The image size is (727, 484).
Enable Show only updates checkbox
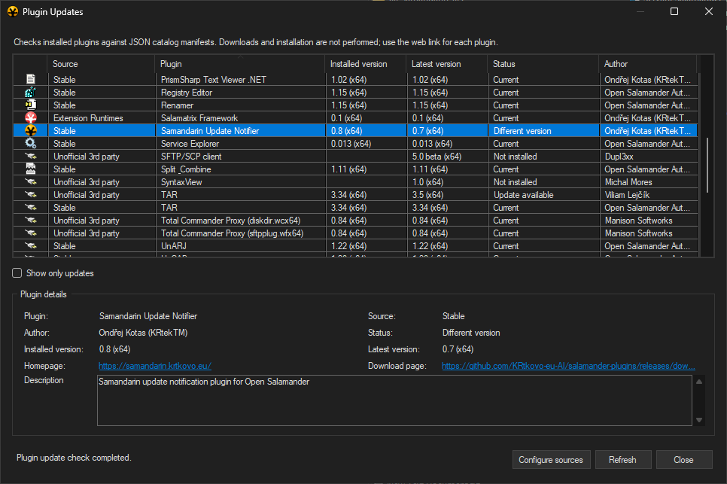(17, 273)
